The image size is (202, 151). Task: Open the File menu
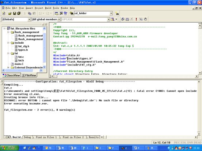tap(8, 8)
